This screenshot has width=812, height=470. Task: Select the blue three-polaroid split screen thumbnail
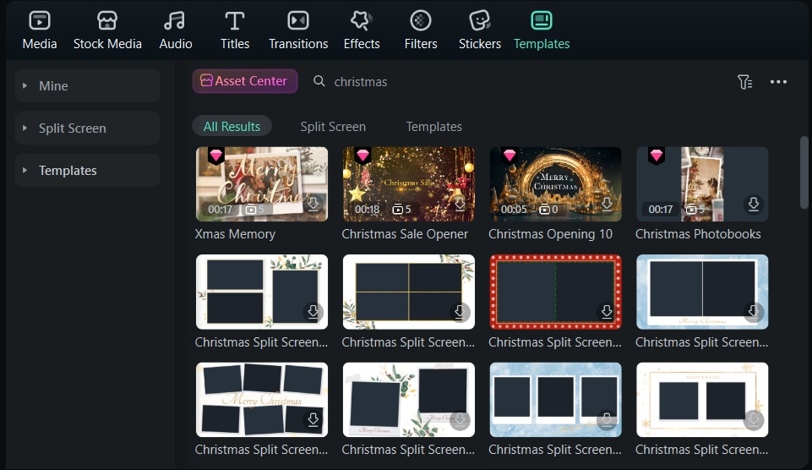tap(555, 400)
